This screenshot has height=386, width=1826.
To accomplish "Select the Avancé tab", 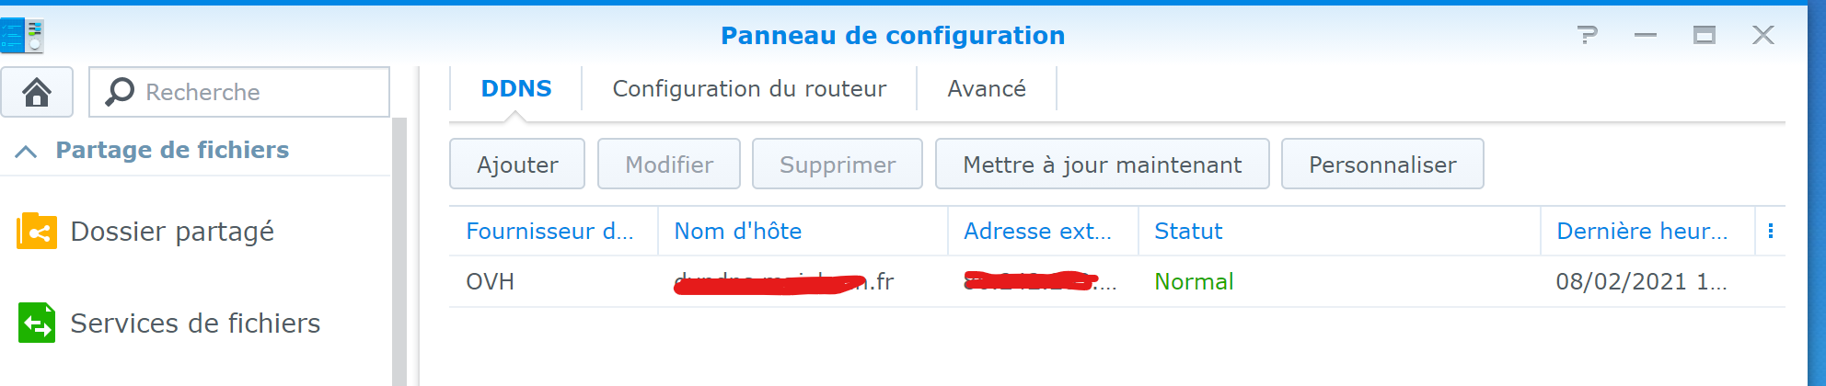I will click(x=987, y=88).
